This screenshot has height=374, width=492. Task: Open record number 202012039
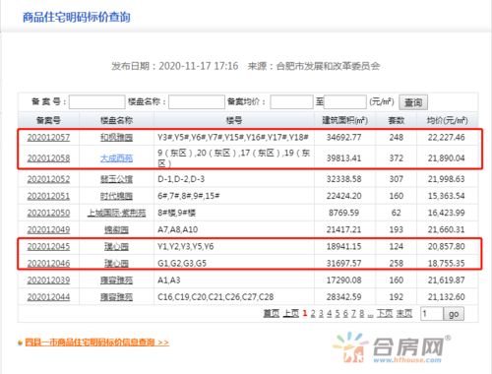coord(48,280)
